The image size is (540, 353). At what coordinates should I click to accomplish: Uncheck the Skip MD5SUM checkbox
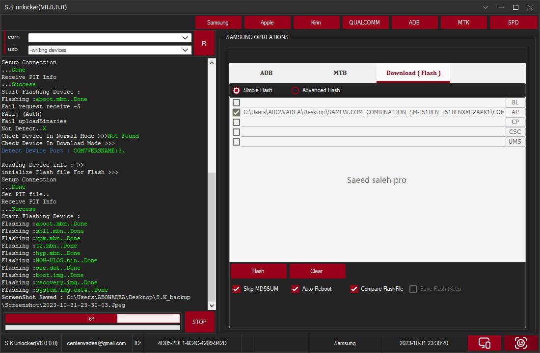(237, 289)
